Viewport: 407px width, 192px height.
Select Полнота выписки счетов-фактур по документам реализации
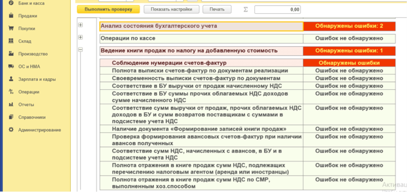[x=201, y=71]
